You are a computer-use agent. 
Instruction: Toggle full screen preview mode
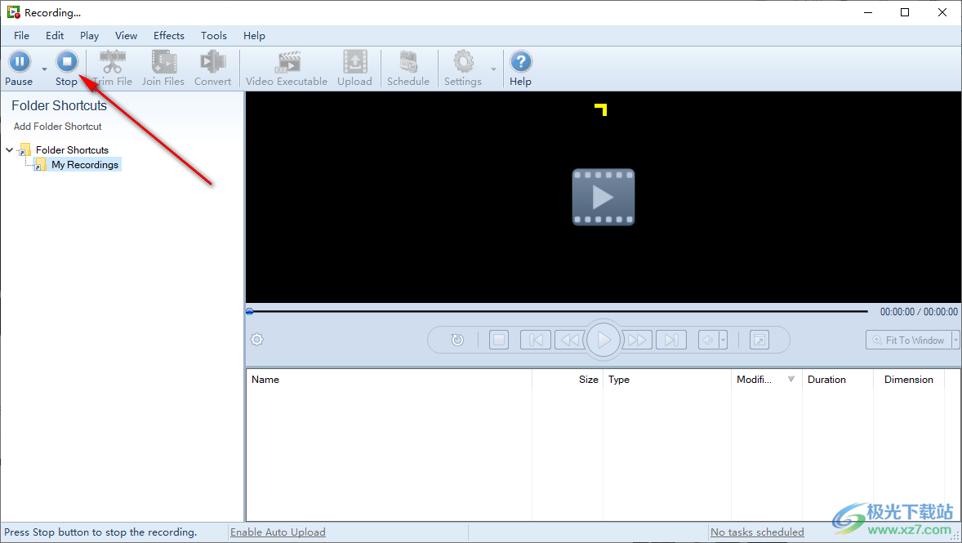point(759,340)
